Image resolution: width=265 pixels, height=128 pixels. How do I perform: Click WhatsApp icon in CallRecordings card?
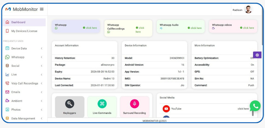[109, 32]
